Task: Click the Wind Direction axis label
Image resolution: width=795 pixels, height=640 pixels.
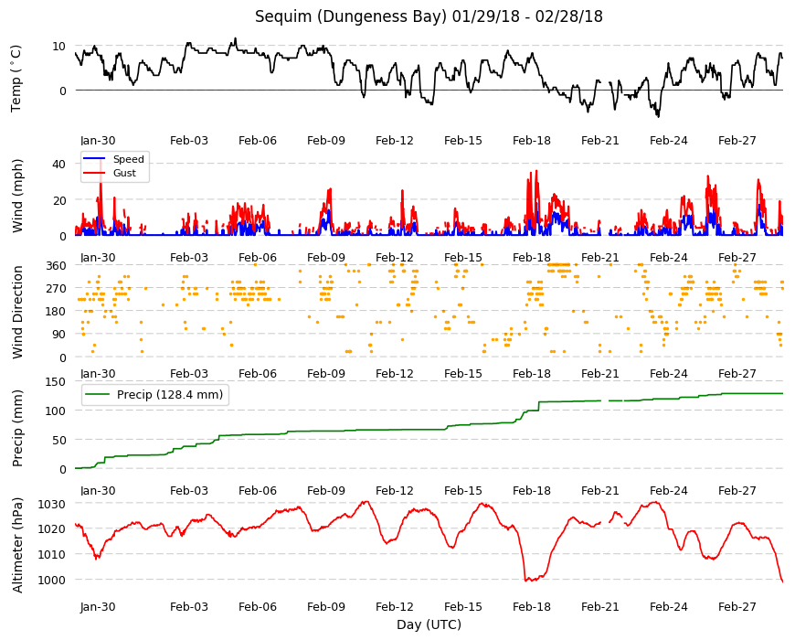Action: pos(17,312)
